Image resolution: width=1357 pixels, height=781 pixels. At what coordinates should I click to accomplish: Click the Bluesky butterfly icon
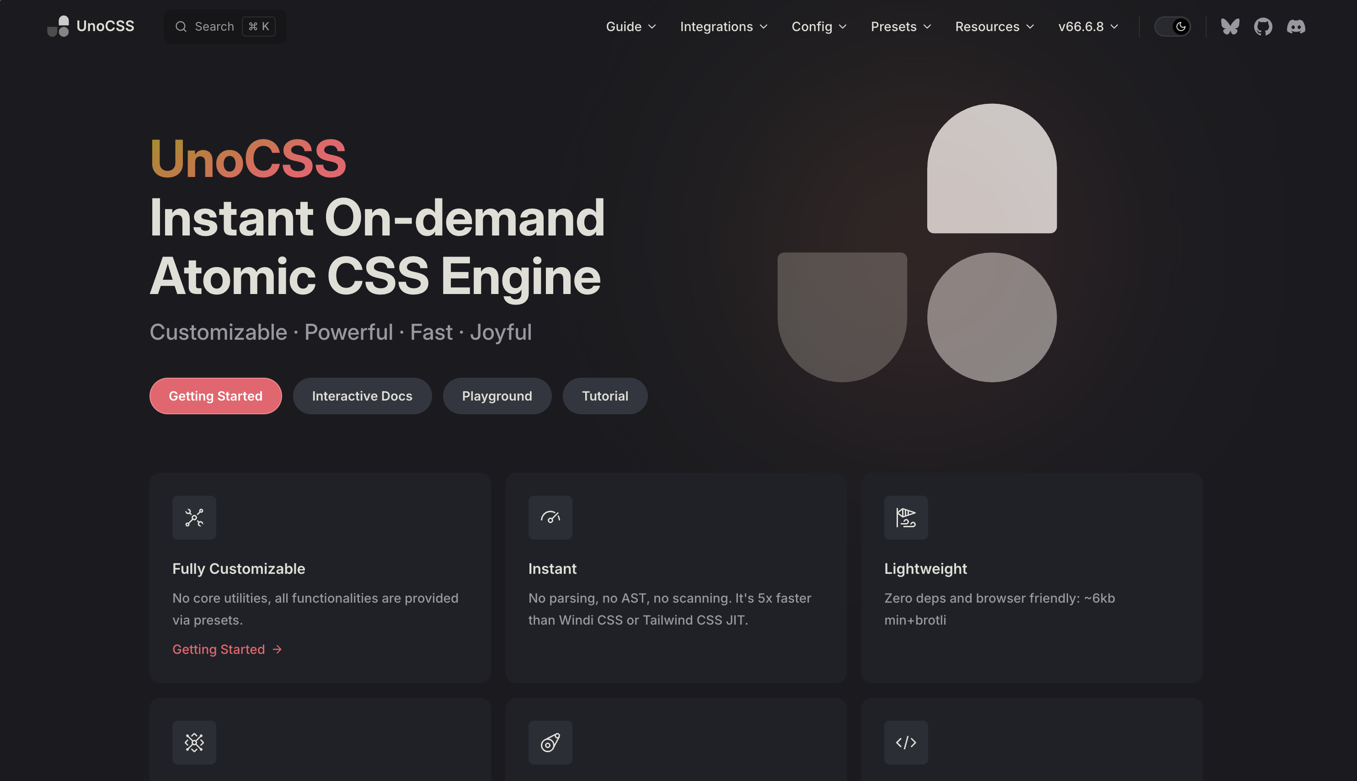(1230, 26)
